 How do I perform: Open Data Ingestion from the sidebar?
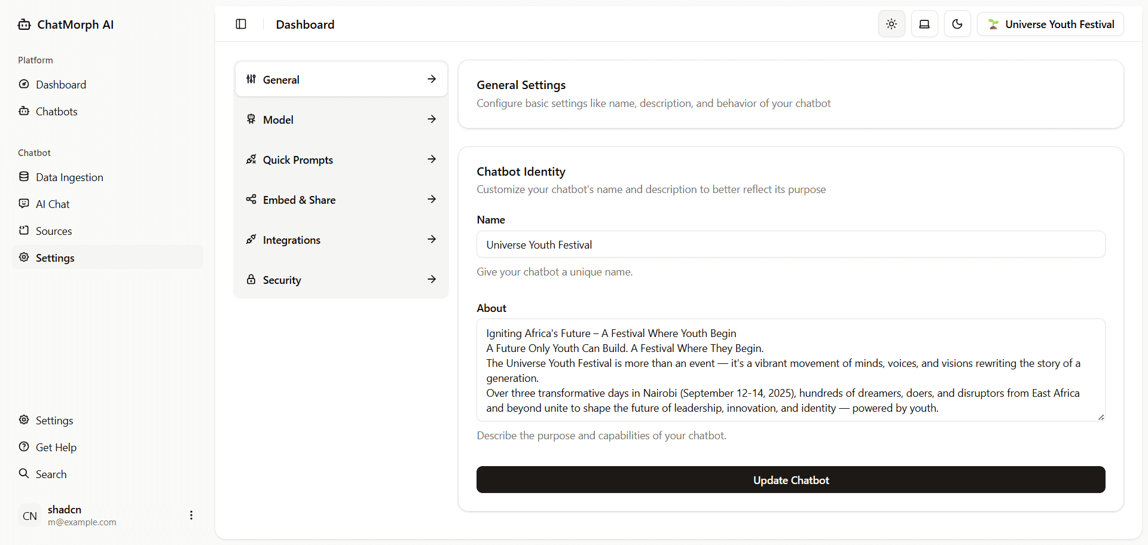(x=69, y=177)
